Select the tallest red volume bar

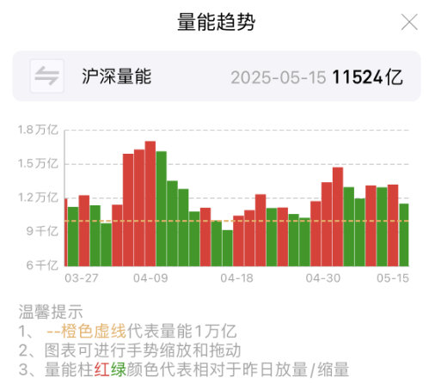150,204
